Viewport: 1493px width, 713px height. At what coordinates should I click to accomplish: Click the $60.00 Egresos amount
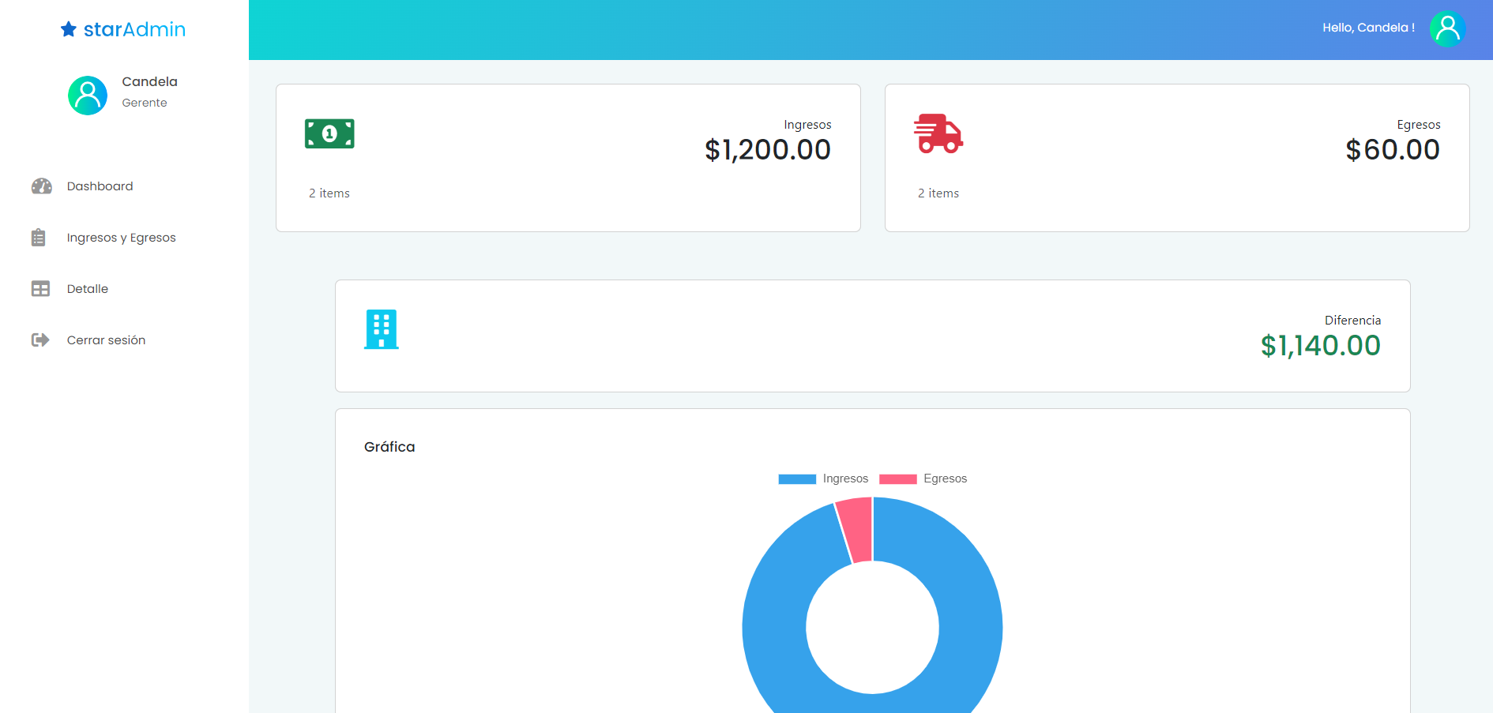click(1393, 150)
